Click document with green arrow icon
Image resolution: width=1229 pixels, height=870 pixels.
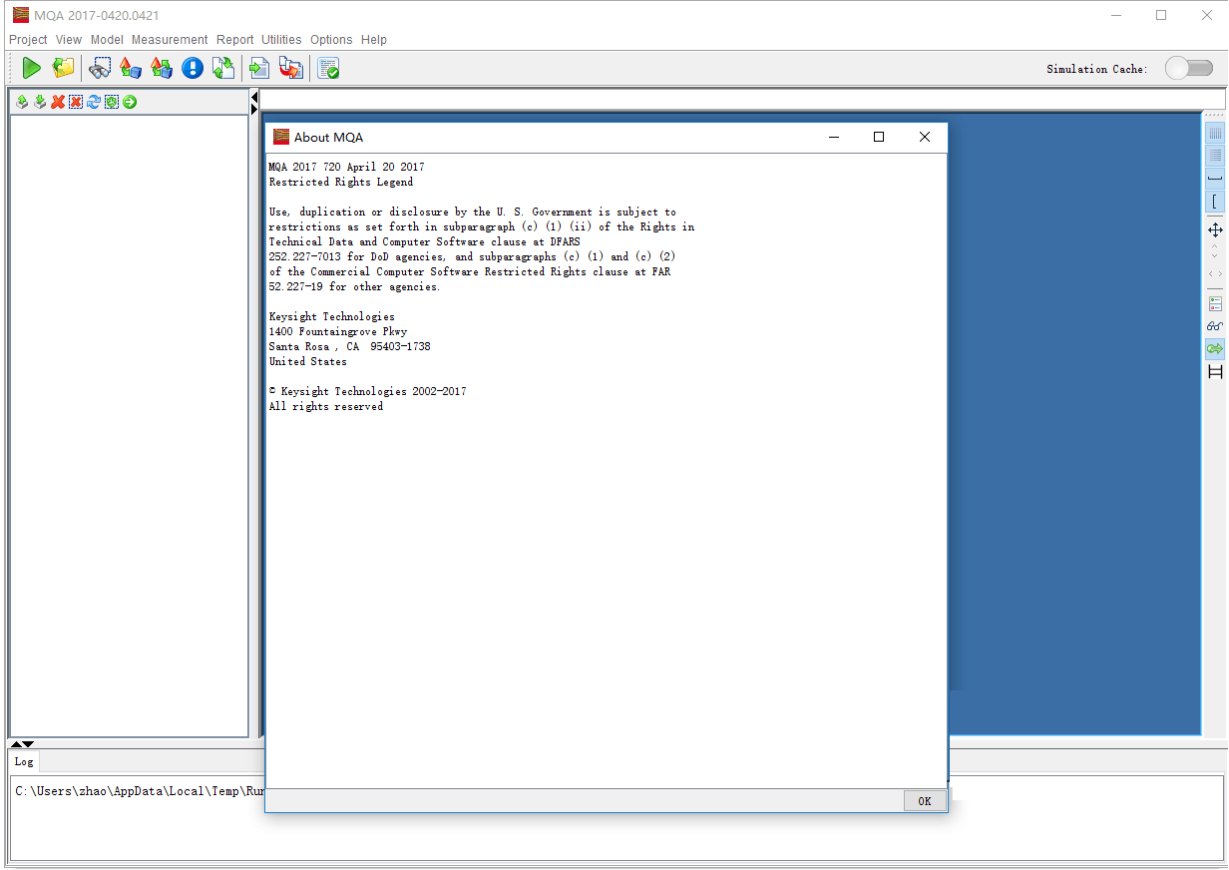[259, 68]
